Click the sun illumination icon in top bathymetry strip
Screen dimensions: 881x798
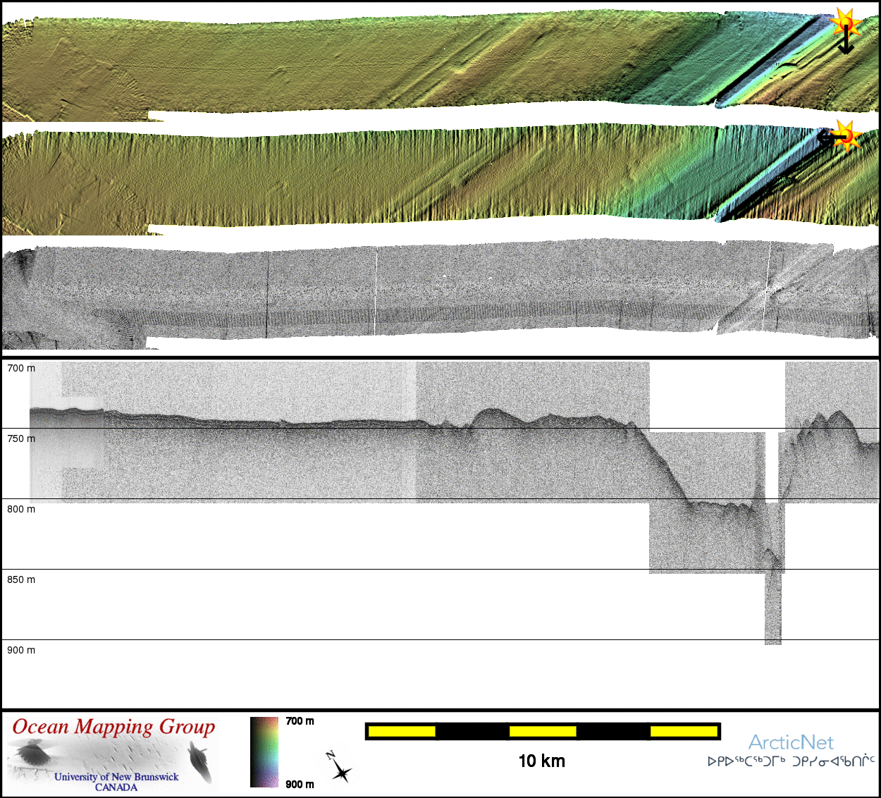point(845,23)
